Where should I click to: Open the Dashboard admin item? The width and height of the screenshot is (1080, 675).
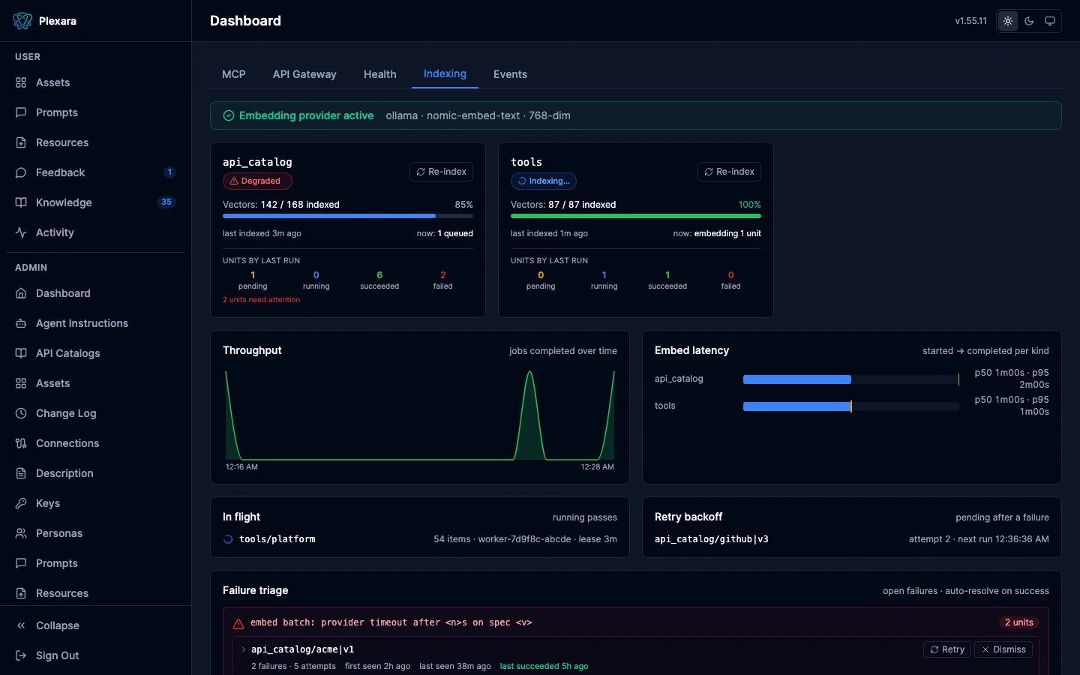[x=95, y=293]
